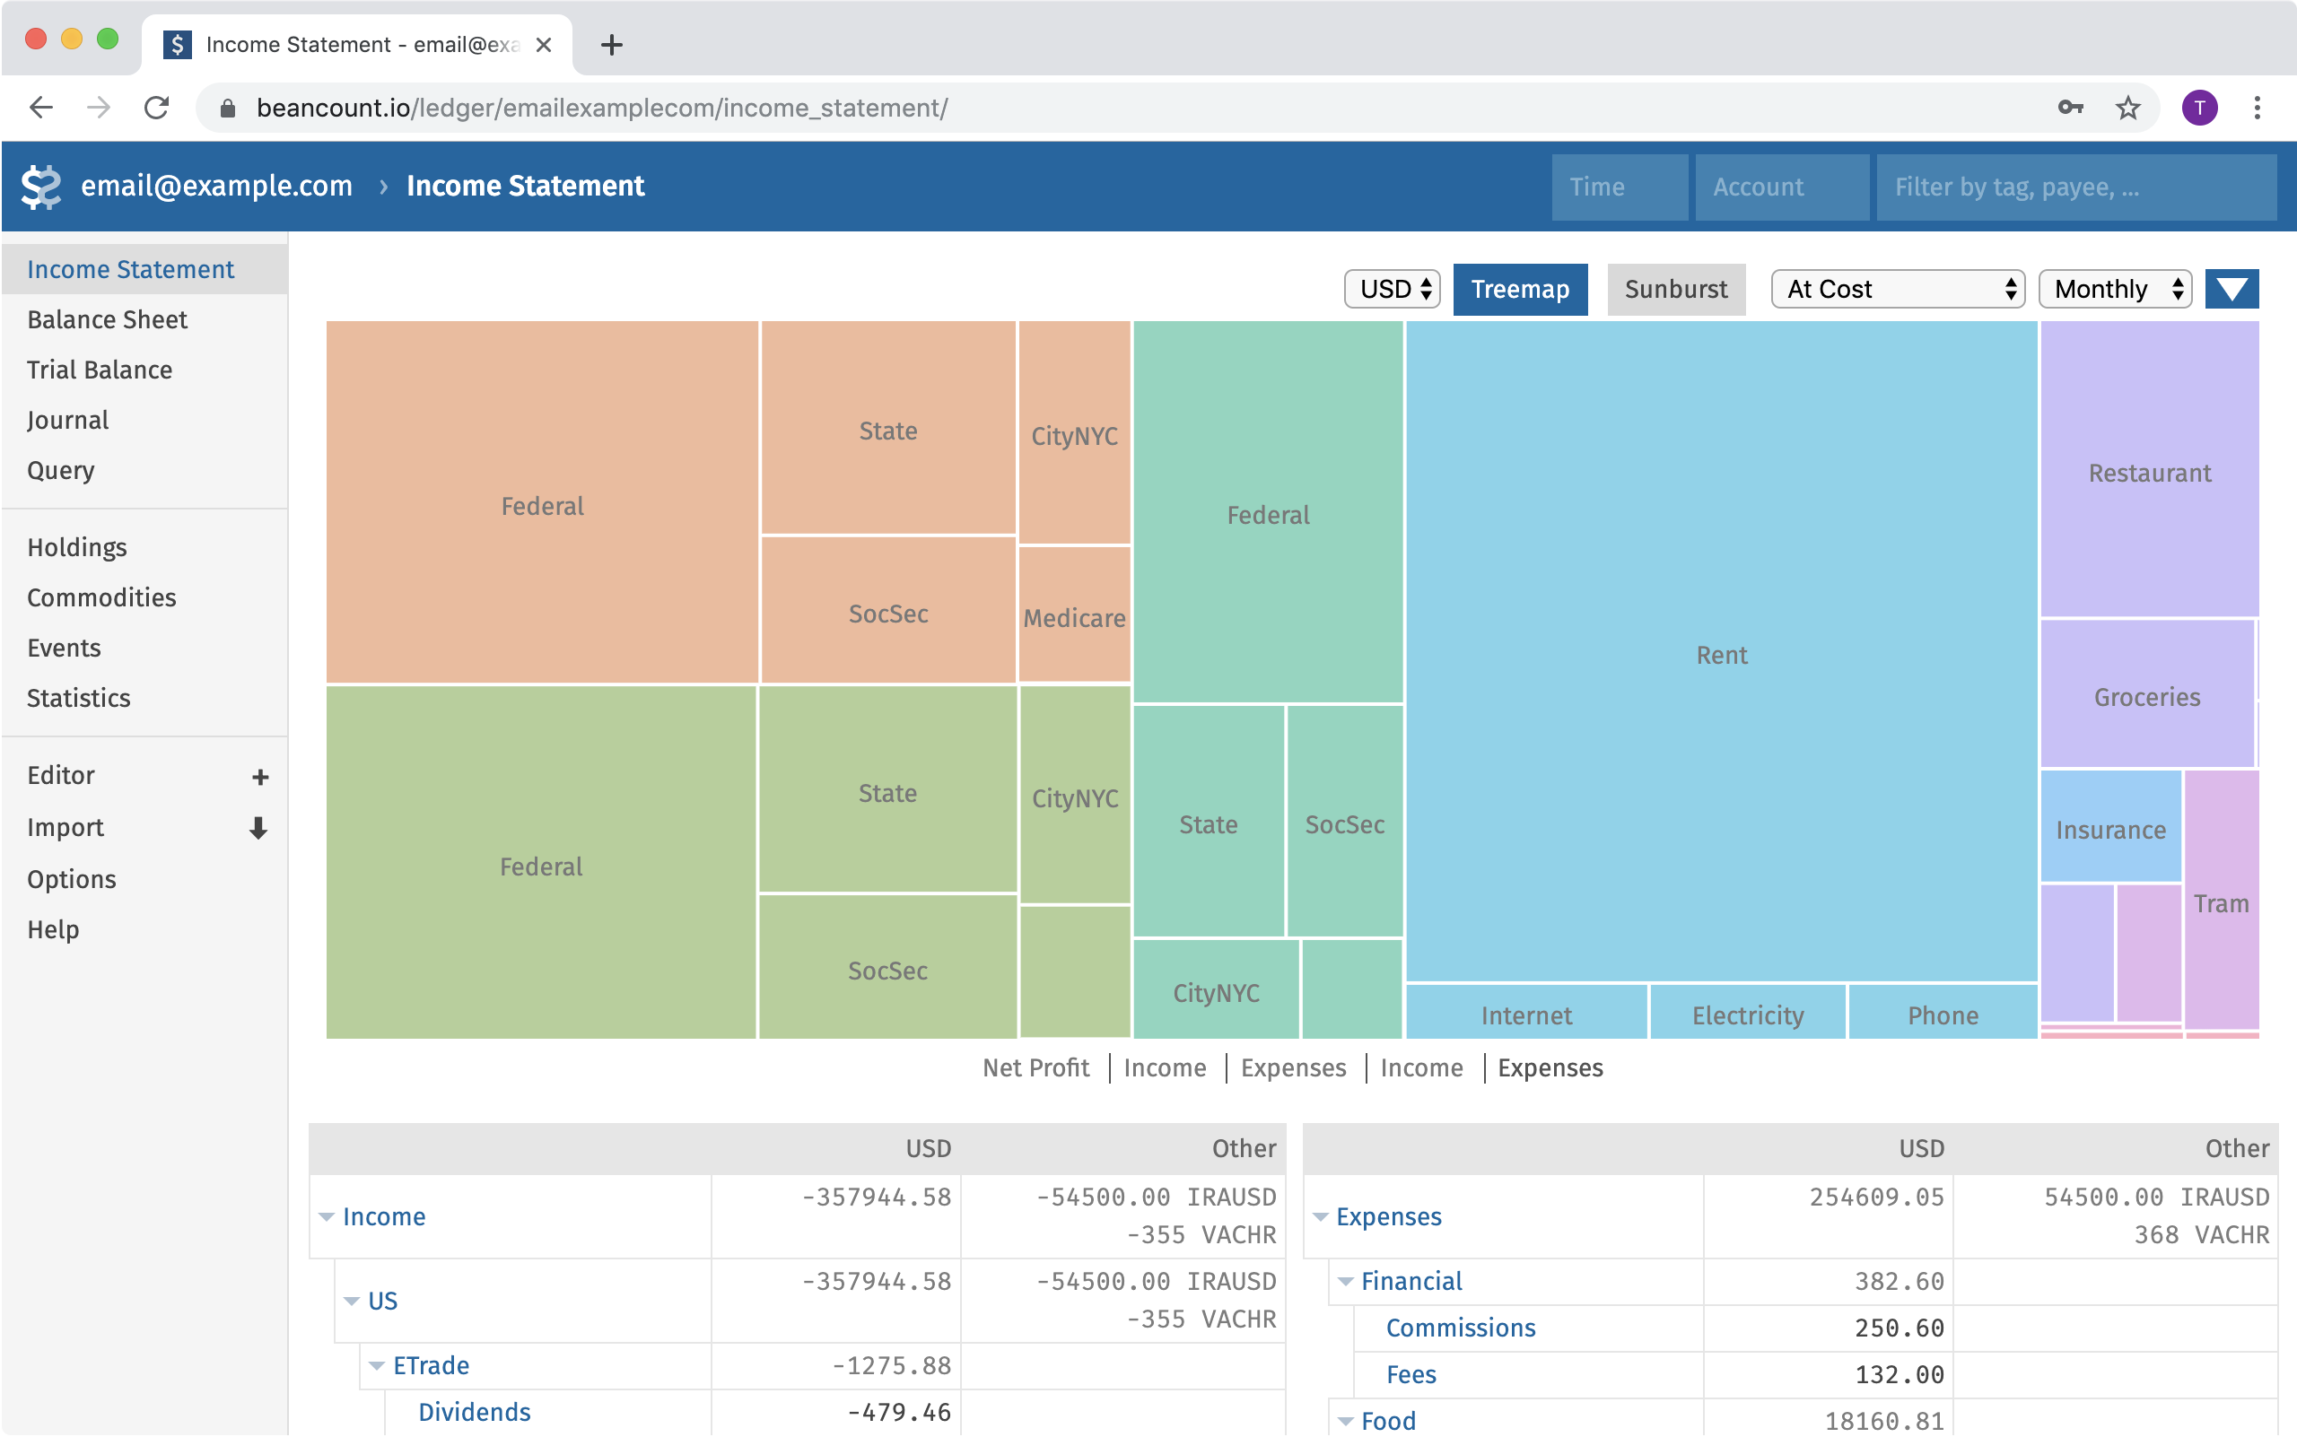Switch to Sunburst visualization mode
The width and height of the screenshot is (2297, 1437).
(x=1674, y=288)
